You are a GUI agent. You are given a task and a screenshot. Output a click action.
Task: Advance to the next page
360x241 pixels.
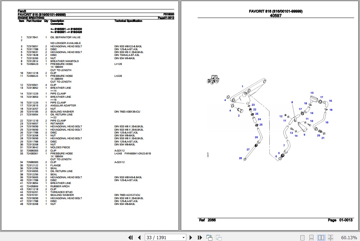click(x=191, y=237)
